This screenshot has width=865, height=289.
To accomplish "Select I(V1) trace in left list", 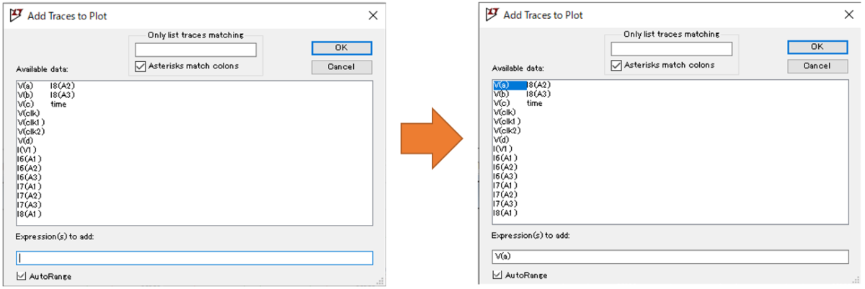I will [27, 150].
